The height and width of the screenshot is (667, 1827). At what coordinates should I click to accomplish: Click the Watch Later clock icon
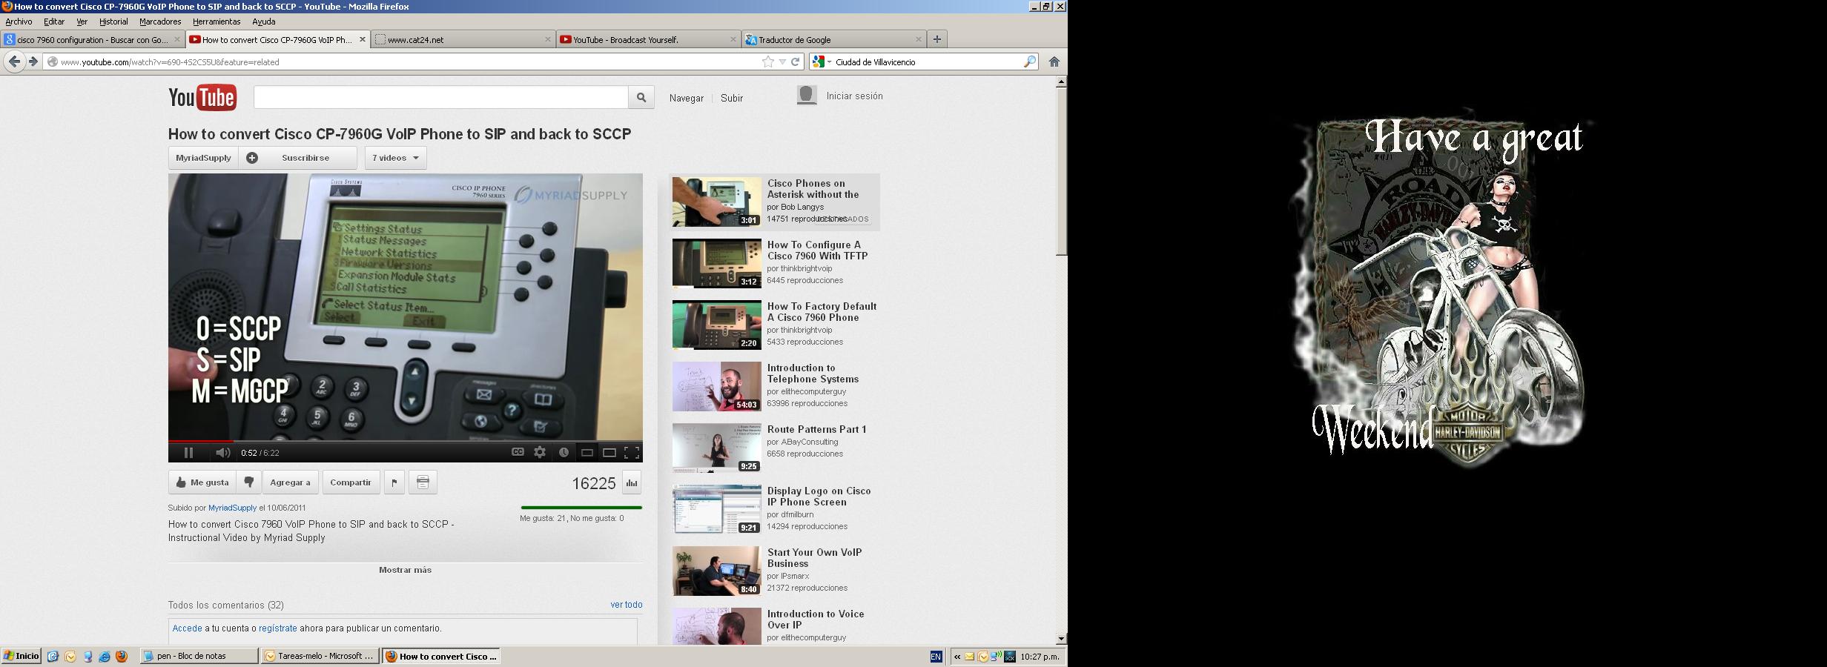click(564, 452)
